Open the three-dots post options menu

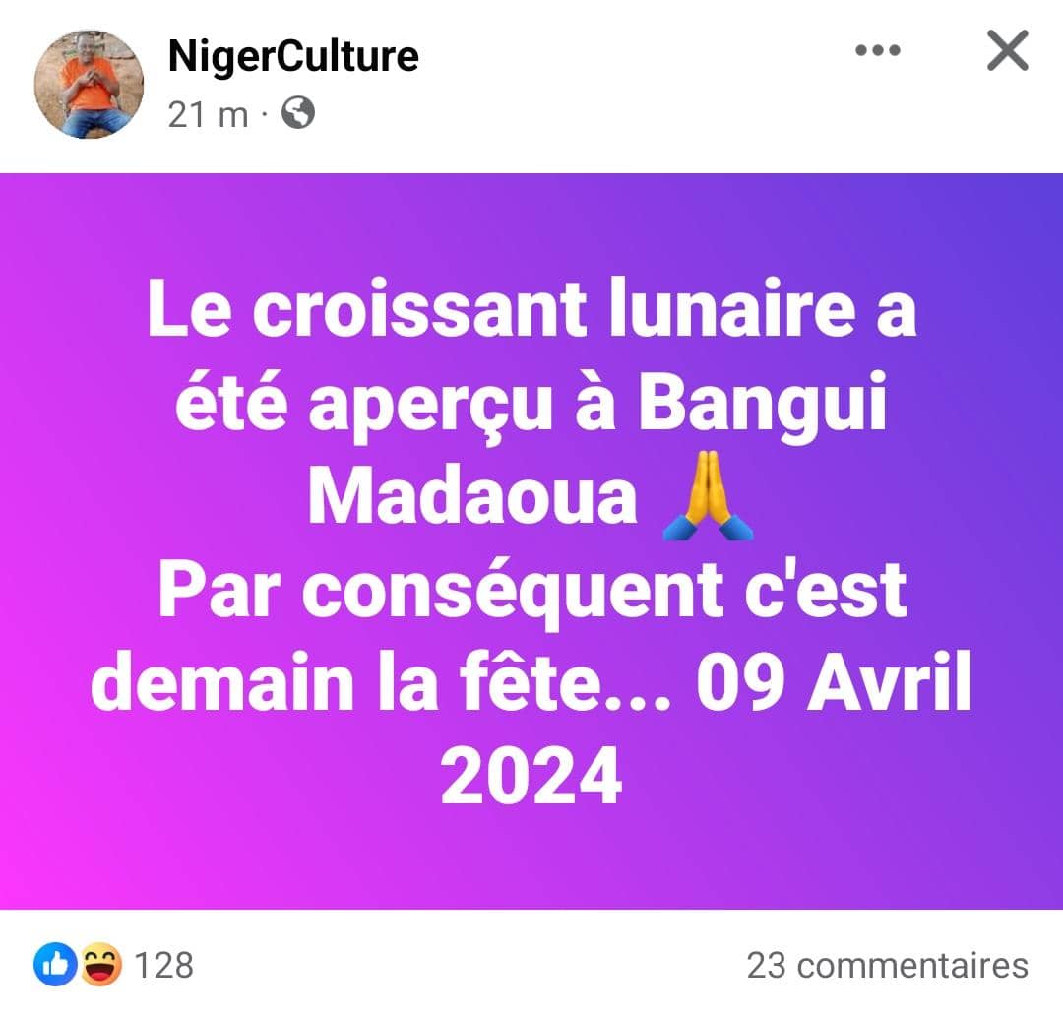point(878,50)
